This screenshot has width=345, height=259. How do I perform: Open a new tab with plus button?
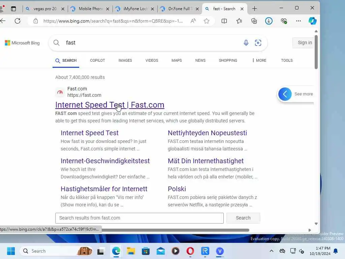click(254, 8)
